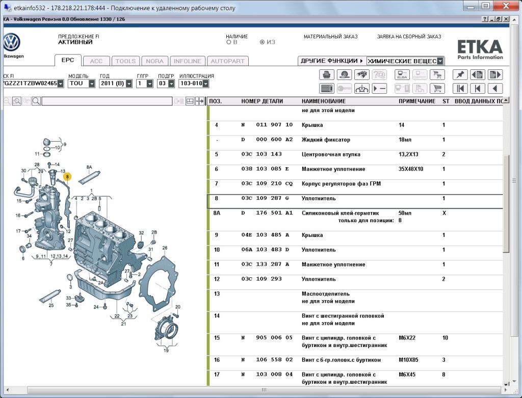This screenshot has width=522, height=398.
Task: Switch to the ACC tab
Action: click(96, 61)
